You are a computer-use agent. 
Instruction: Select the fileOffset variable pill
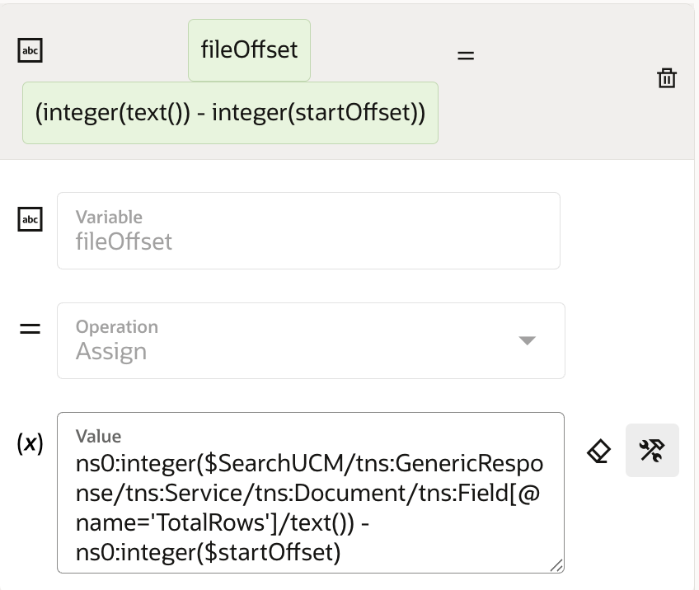[x=249, y=50]
